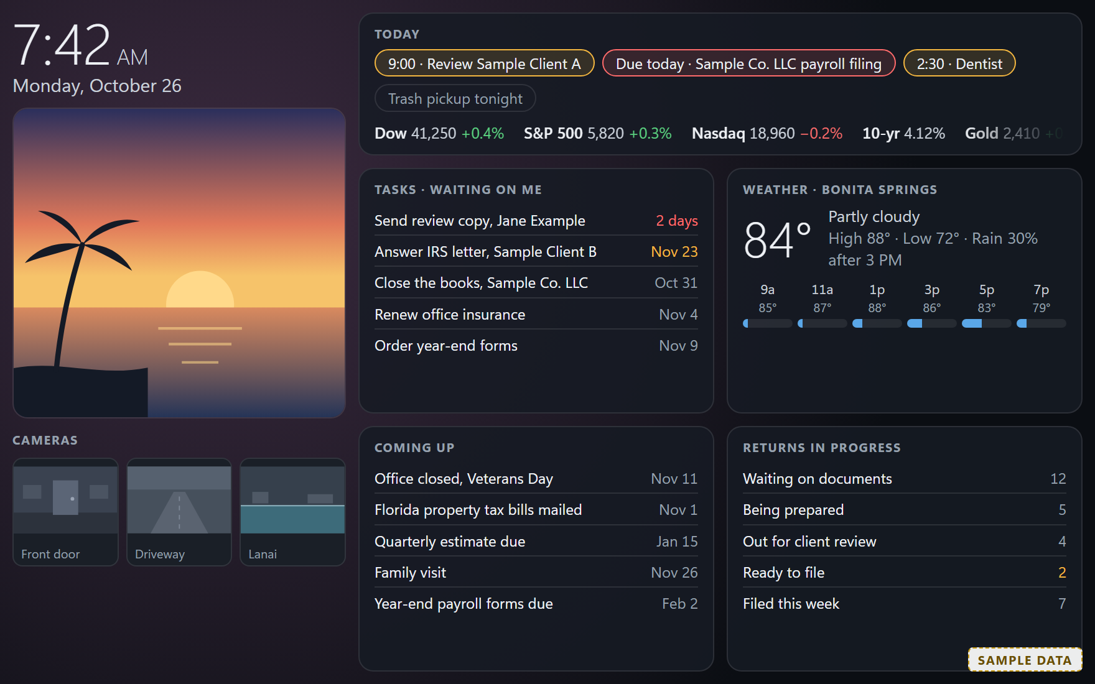Click the Due today payroll filing chip
Image resolution: width=1095 pixels, height=684 pixels.
[x=748, y=63]
